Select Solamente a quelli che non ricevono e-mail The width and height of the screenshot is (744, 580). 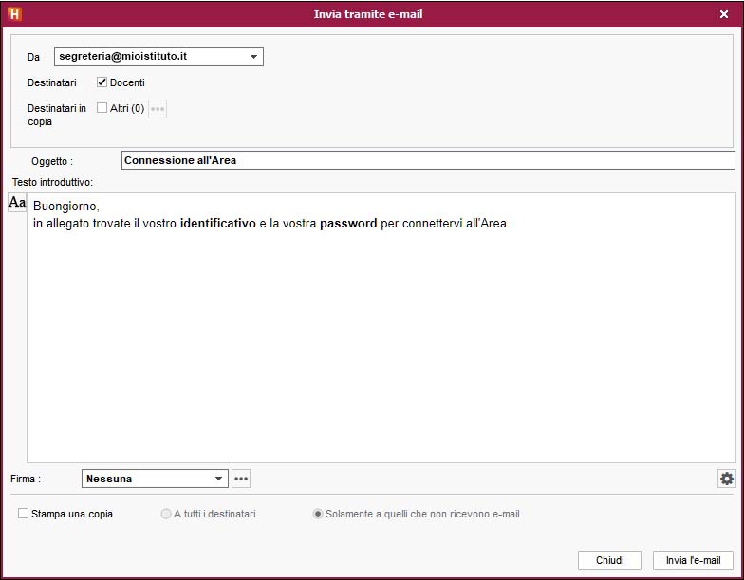(x=318, y=514)
